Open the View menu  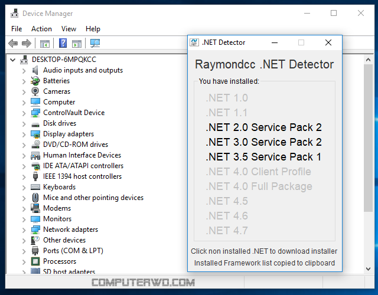tap(69, 29)
